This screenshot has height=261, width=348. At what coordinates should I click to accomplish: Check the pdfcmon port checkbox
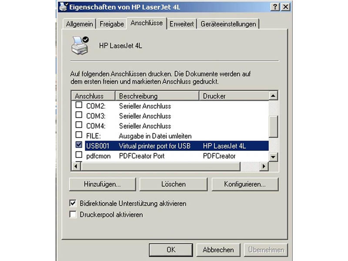(79, 155)
